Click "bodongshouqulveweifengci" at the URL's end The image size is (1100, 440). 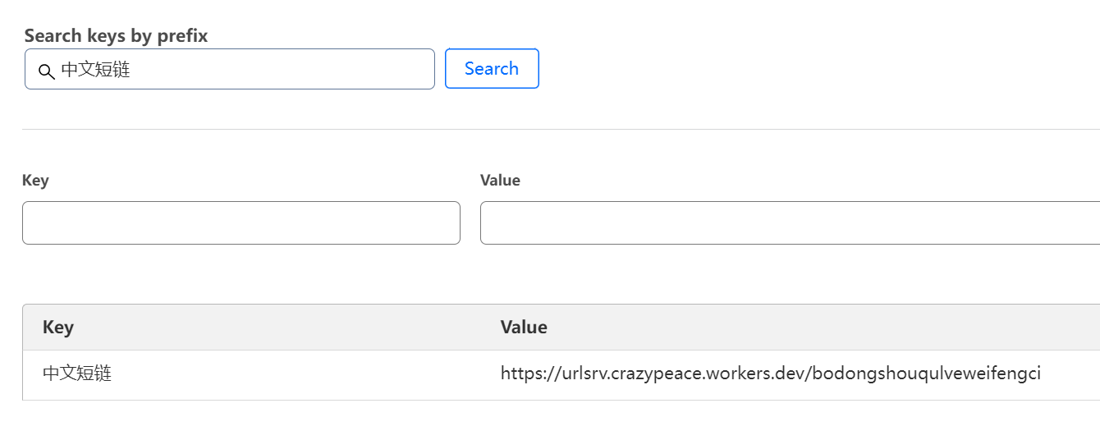coord(928,374)
